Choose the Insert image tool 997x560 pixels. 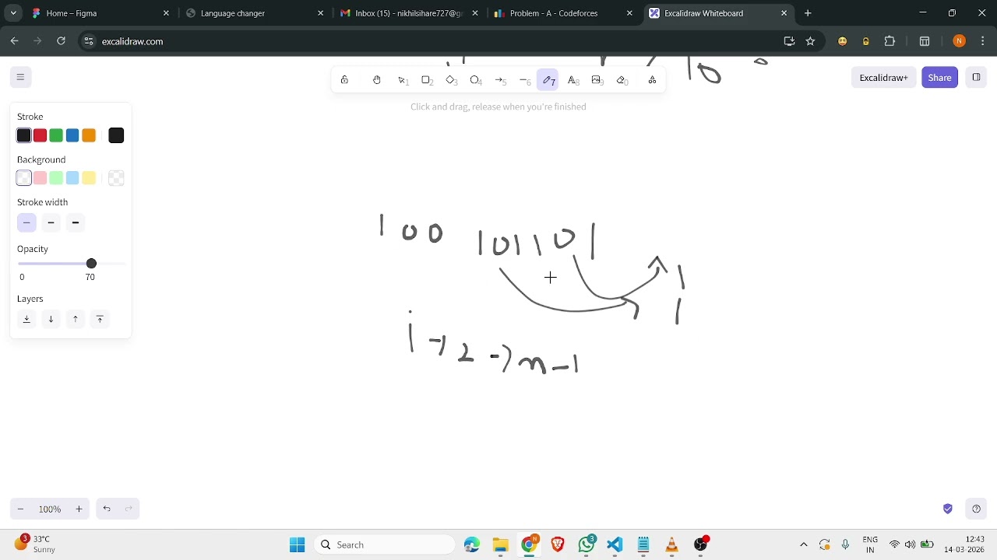pos(597,80)
